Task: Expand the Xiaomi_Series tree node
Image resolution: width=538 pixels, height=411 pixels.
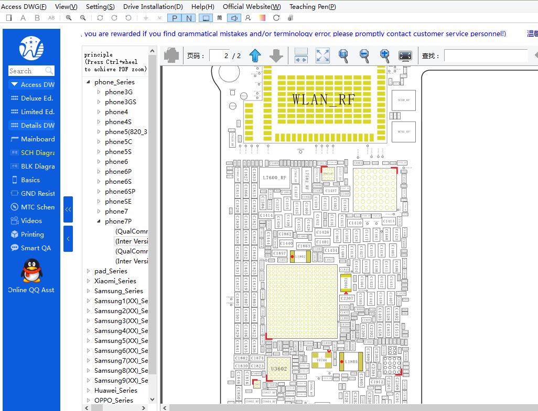Action: [88, 281]
